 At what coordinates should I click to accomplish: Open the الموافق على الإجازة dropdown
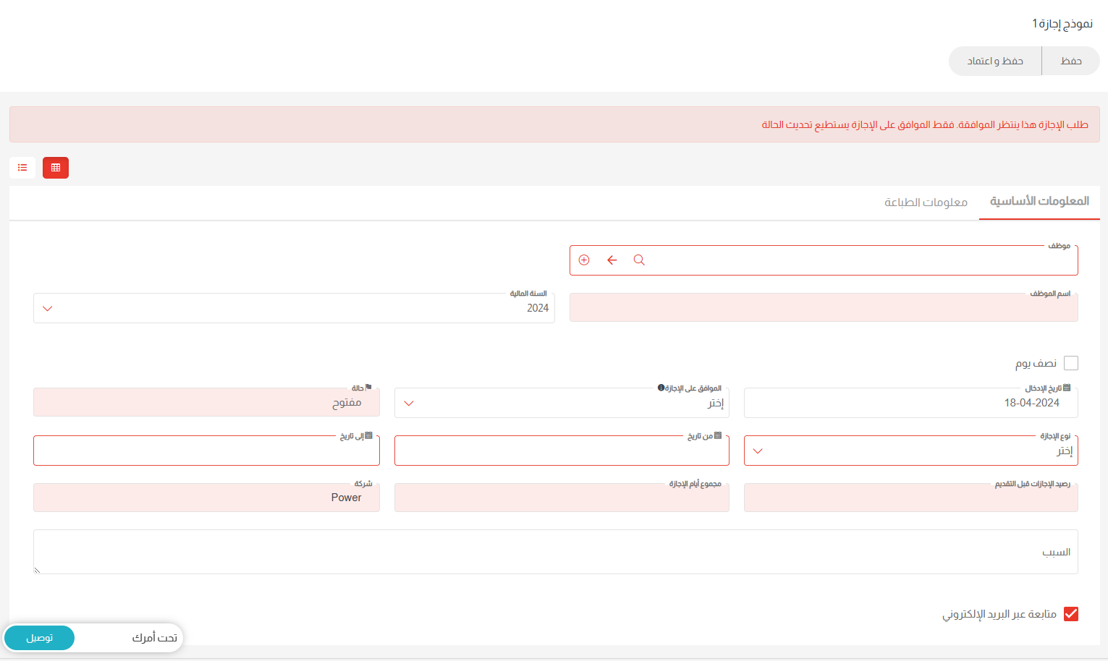click(x=561, y=403)
